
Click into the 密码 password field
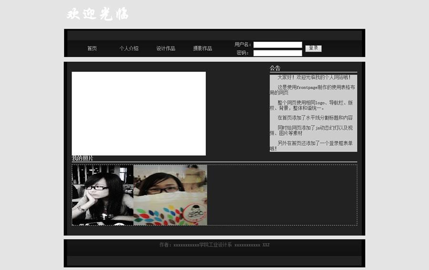coord(277,53)
